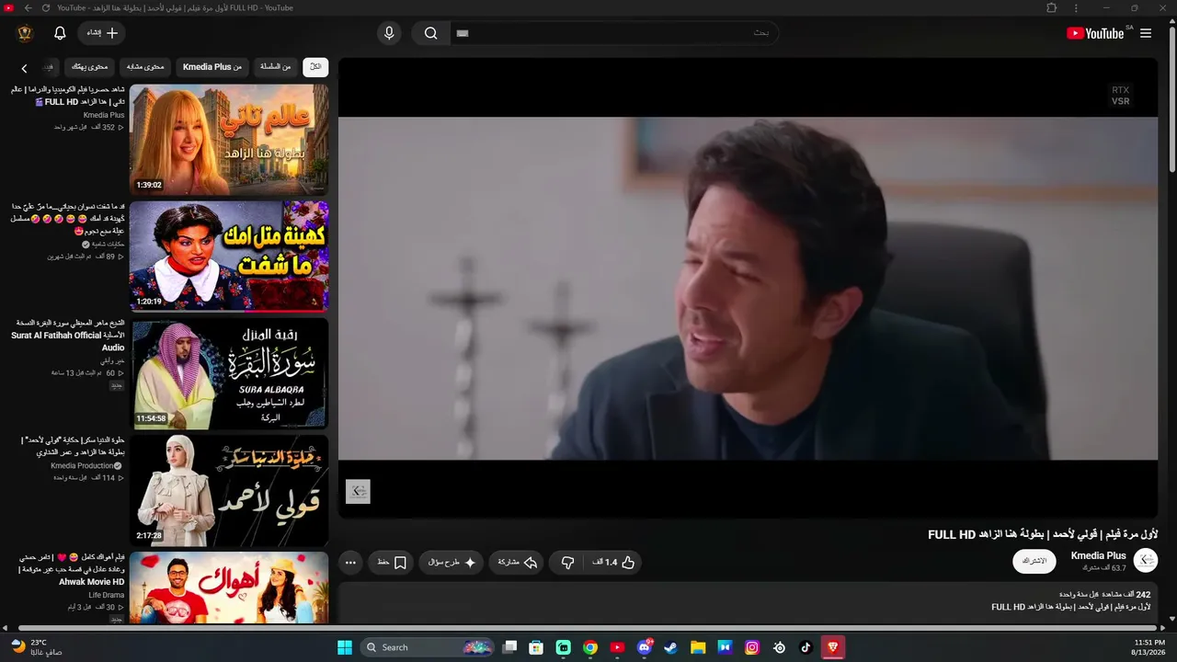Open the Windows Start menu

(x=345, y=647)
